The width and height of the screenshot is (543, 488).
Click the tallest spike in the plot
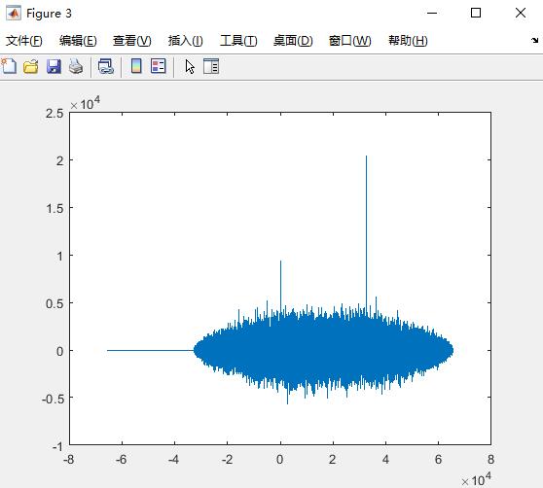pos(366,235)
